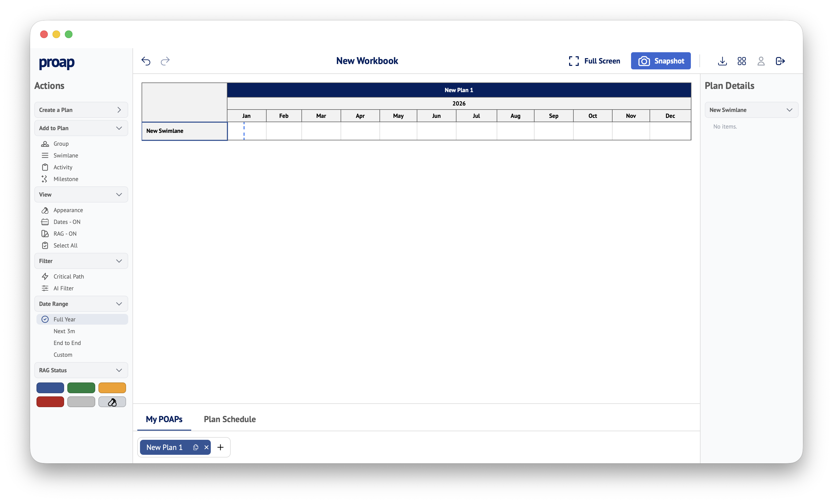Open the download/export icon in the toolbar
Viewport: 833px width, 503px height.
point(722,61)
